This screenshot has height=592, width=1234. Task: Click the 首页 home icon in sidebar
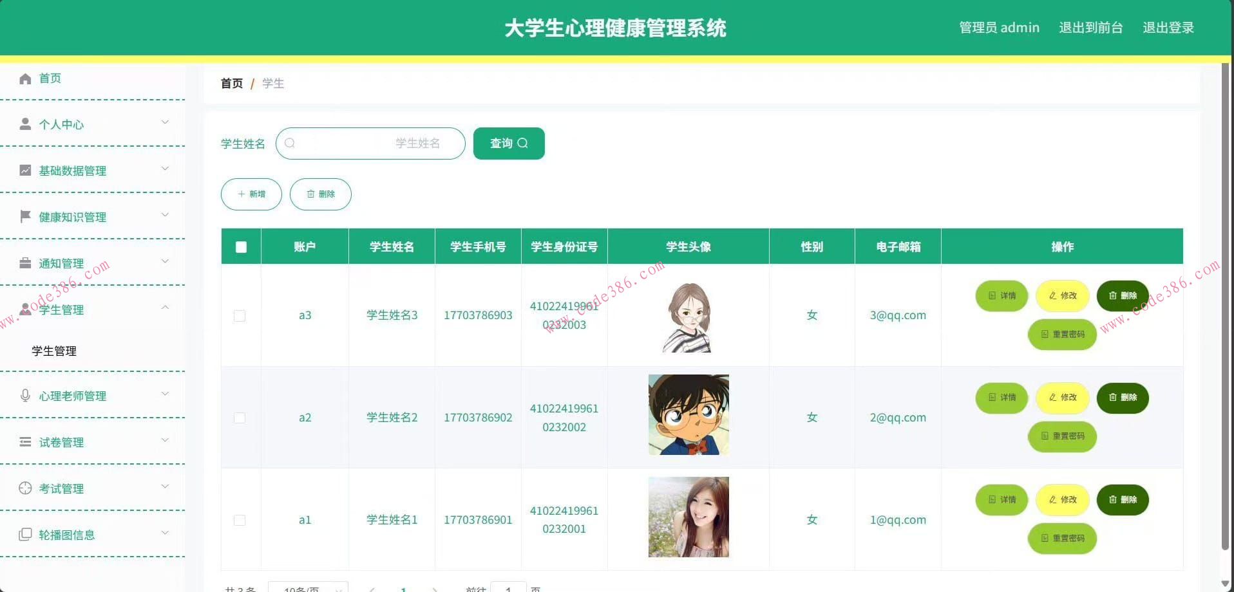[25, 78]
